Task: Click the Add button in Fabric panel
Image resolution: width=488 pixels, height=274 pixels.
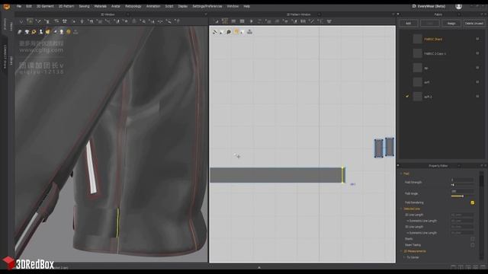Action: click(409, 24)
